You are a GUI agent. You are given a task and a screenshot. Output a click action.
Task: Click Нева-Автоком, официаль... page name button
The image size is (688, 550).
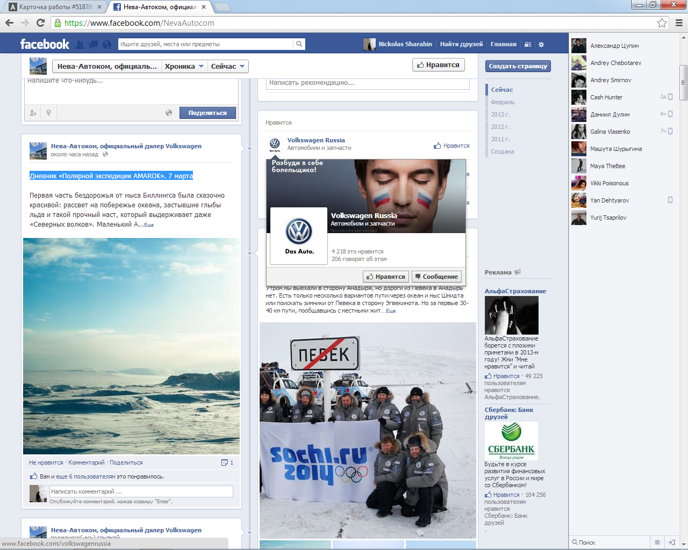click(x=107, y=66)
